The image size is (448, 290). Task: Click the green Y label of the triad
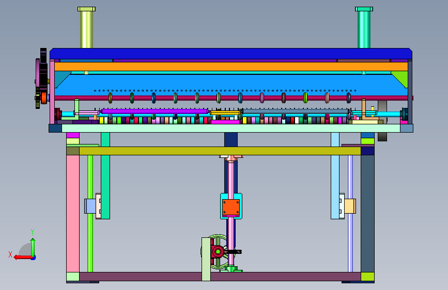[33, 232]
